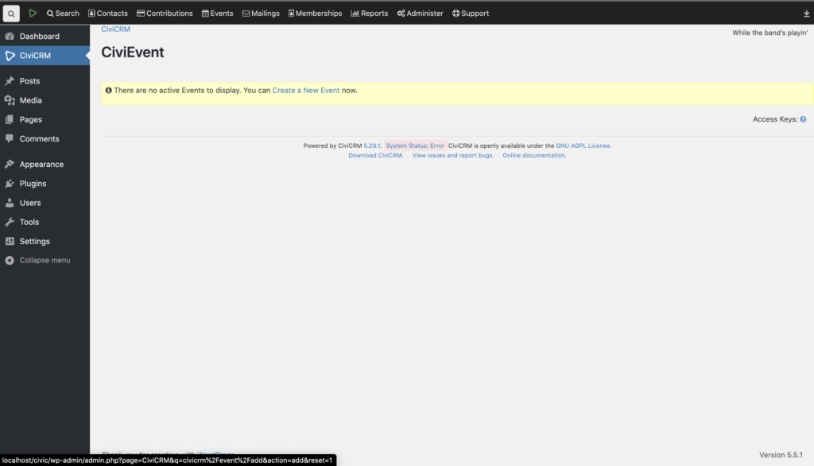
Task: Click the quick search magnifier box
Action: 11,14
